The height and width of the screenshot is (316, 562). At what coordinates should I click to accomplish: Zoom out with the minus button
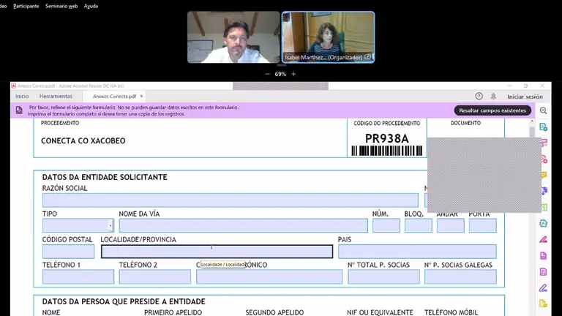(x=267, y=74)
